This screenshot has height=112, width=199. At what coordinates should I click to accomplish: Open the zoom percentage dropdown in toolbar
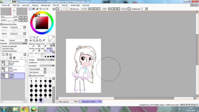90,9
